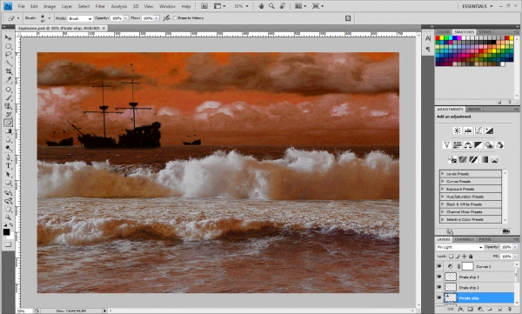Image resolution: width=522 pixels, height=314 pixels.
Task: Select the Lasso tool
Action: [9, 55]
